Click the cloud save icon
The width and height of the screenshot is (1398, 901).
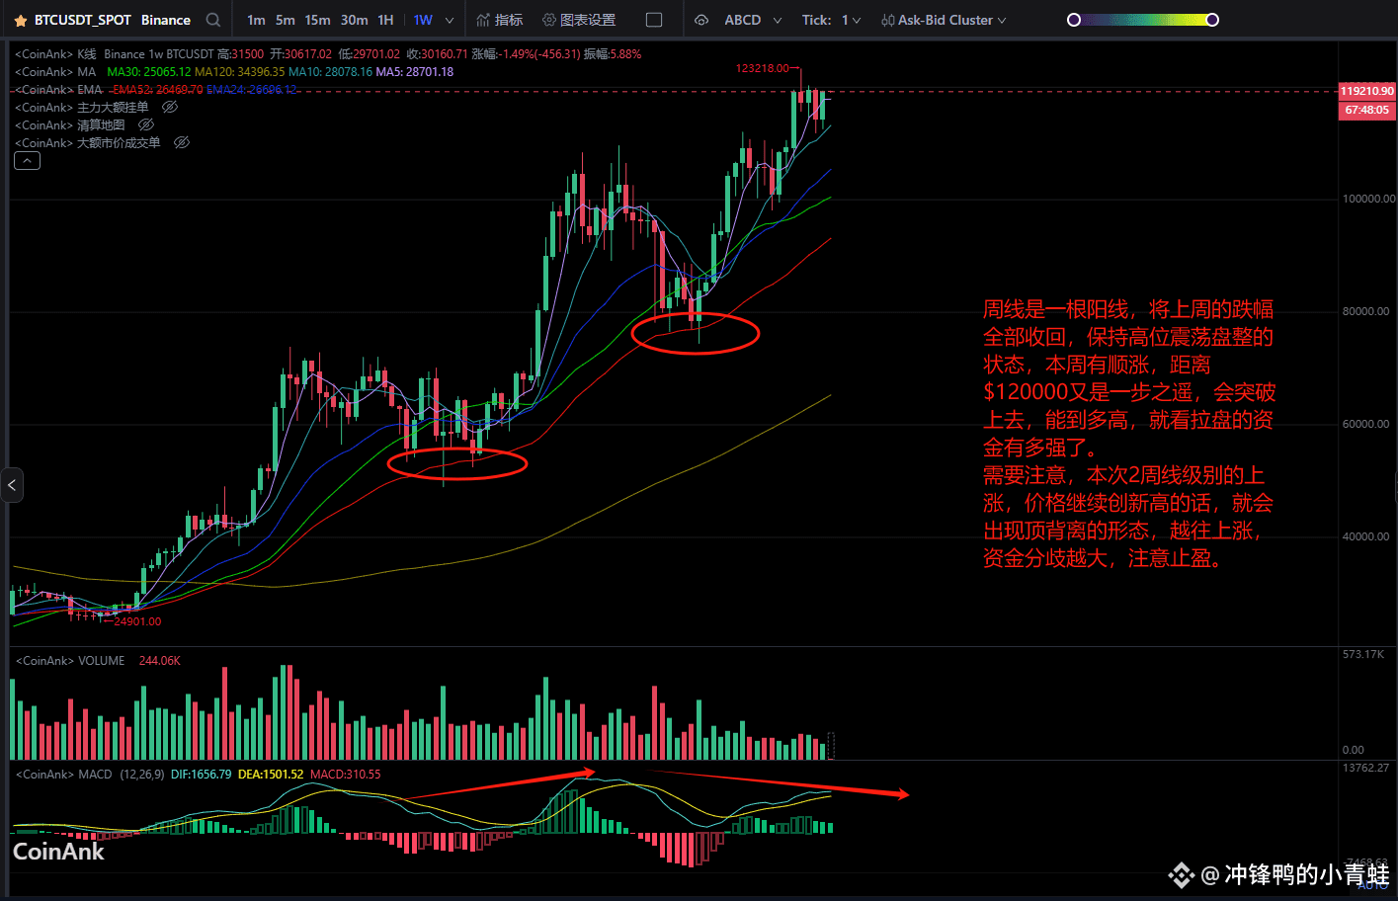(x=701, y=20)
